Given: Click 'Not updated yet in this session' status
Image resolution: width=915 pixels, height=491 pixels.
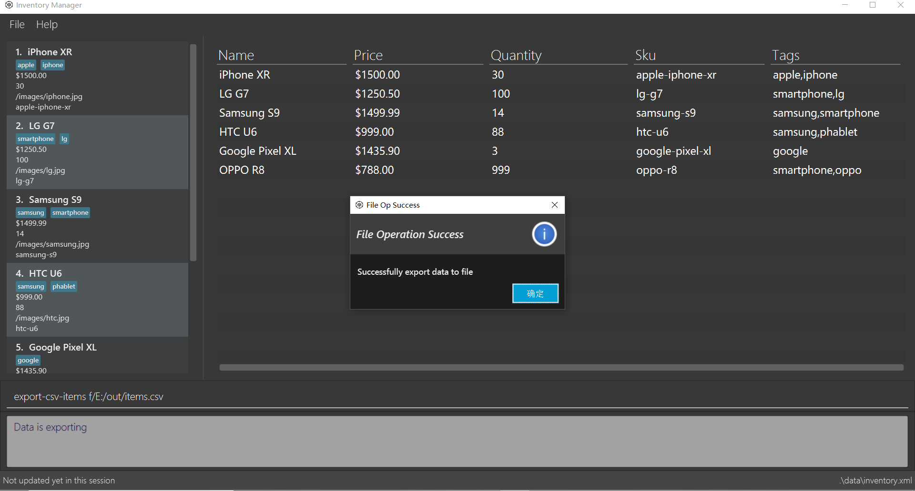Looking at the screenshot, I should (59, 481).
